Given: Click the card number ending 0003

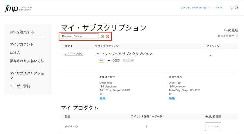Looking at the screenshot, I should pyautogui.click(x=113, y=61).
